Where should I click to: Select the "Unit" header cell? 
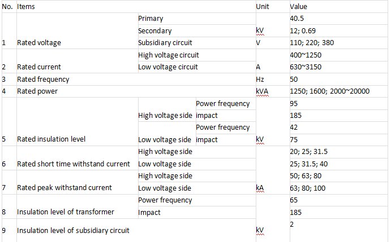[x=261, y=7]
